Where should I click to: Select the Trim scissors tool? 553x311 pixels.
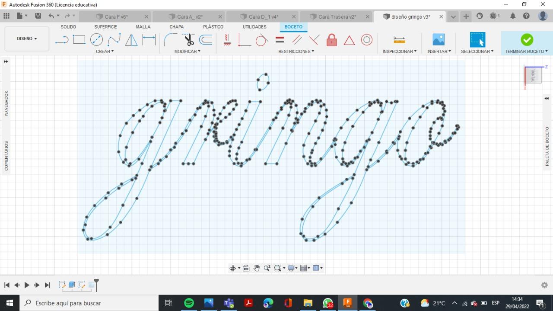coord(188,40)
